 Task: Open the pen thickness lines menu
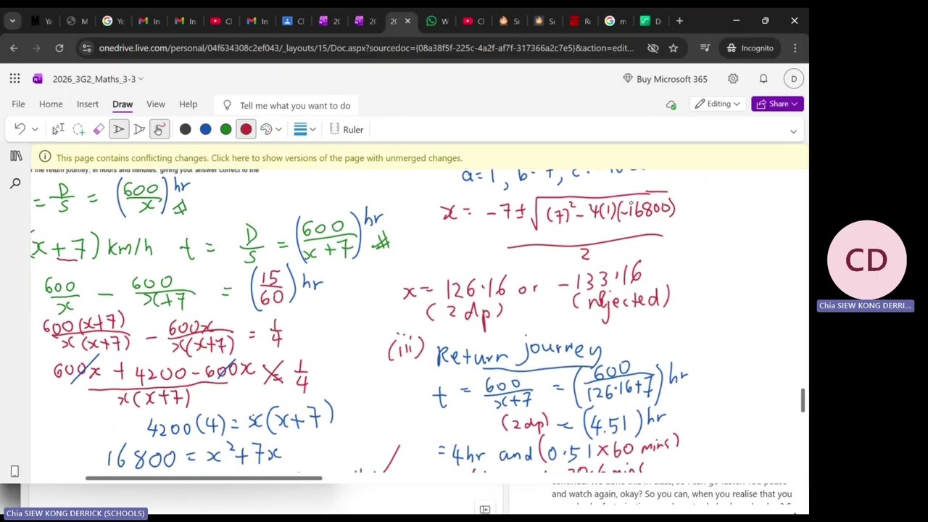pyautogui.click(x=300, y=130)
